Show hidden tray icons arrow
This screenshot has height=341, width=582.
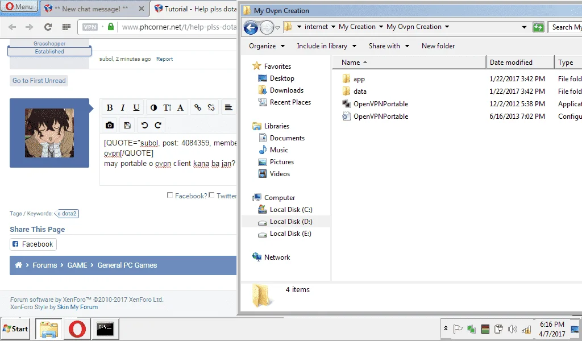(x=446, y=328)
